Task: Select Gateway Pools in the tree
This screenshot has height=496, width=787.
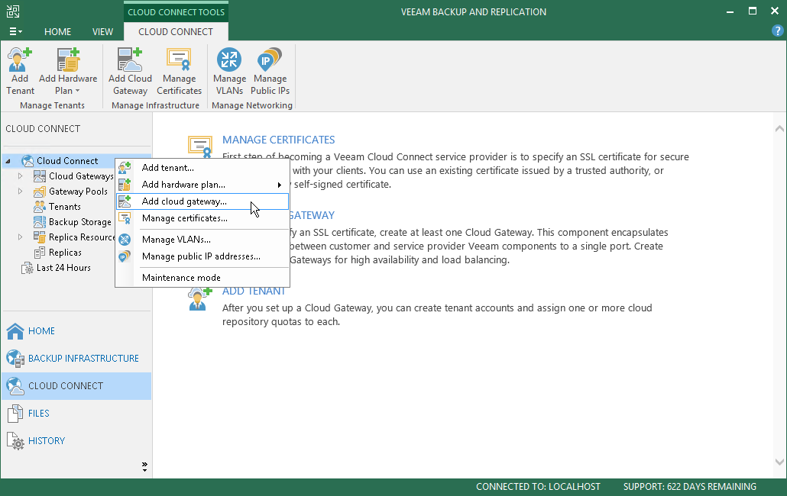Action: [x=78, y=192]
